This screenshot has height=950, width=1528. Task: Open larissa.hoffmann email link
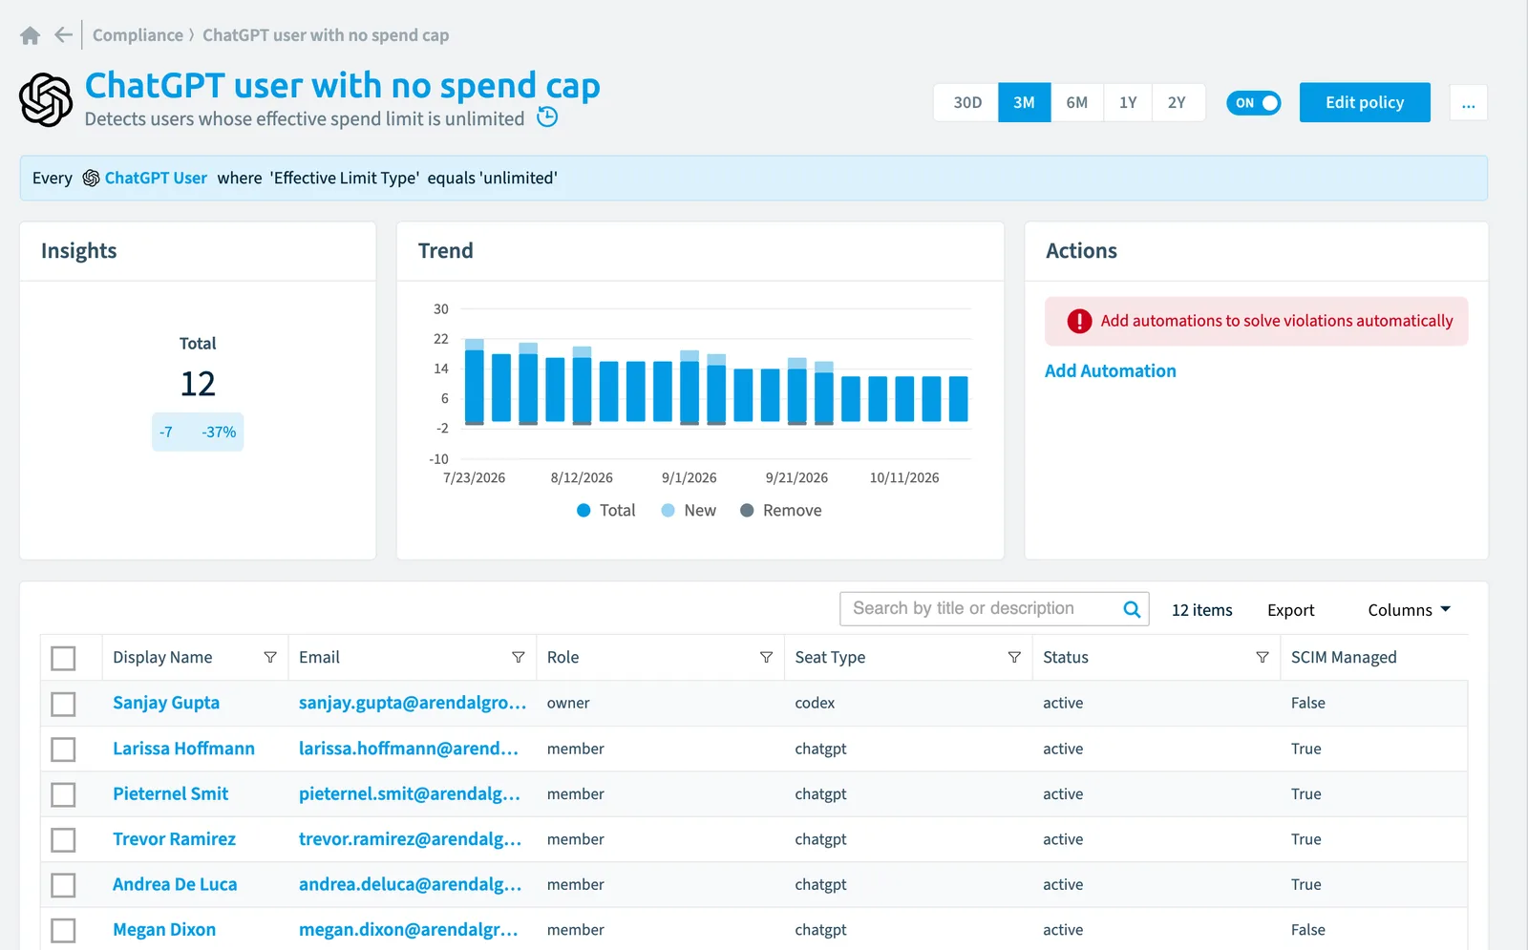point(409,749)
